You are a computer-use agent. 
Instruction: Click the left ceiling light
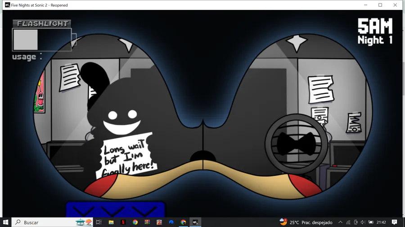[126, 45]
